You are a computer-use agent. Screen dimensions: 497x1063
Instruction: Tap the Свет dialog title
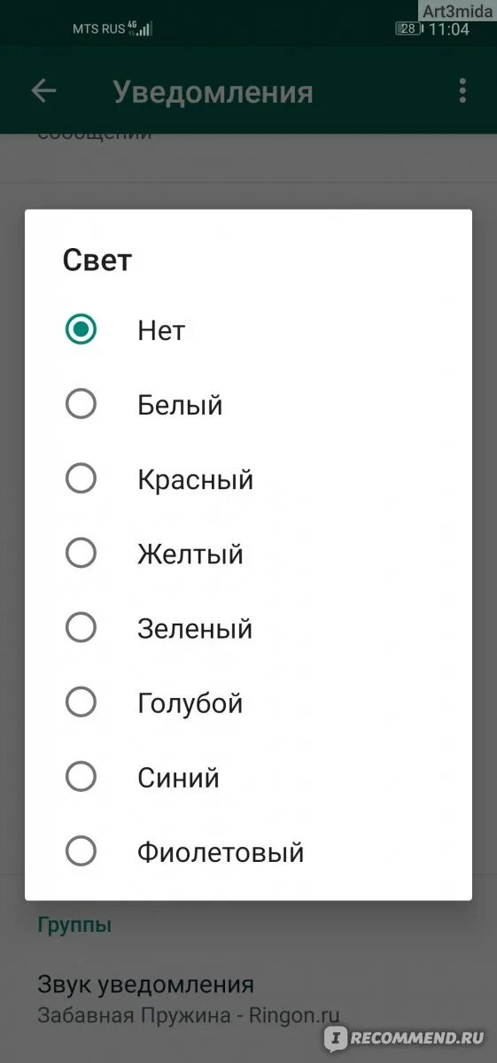tap(97, 260)
